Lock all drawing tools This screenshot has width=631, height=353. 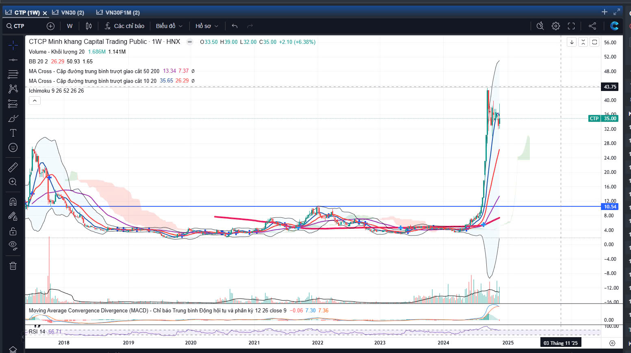(13, 231)
